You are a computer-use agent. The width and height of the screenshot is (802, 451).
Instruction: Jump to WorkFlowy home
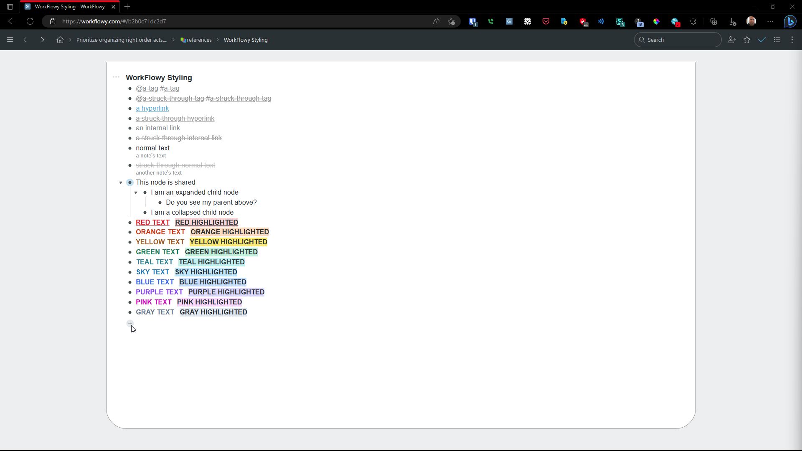[x=60, y=40]
